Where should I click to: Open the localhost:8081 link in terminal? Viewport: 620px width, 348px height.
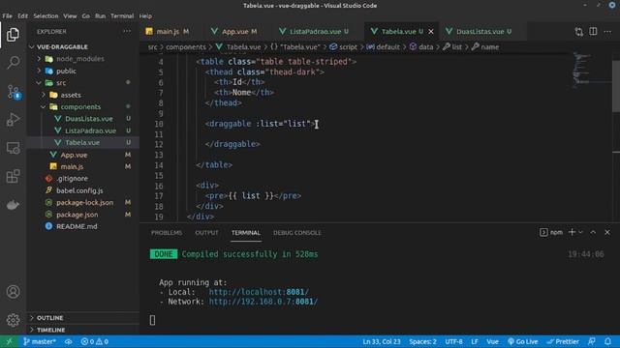259,292
